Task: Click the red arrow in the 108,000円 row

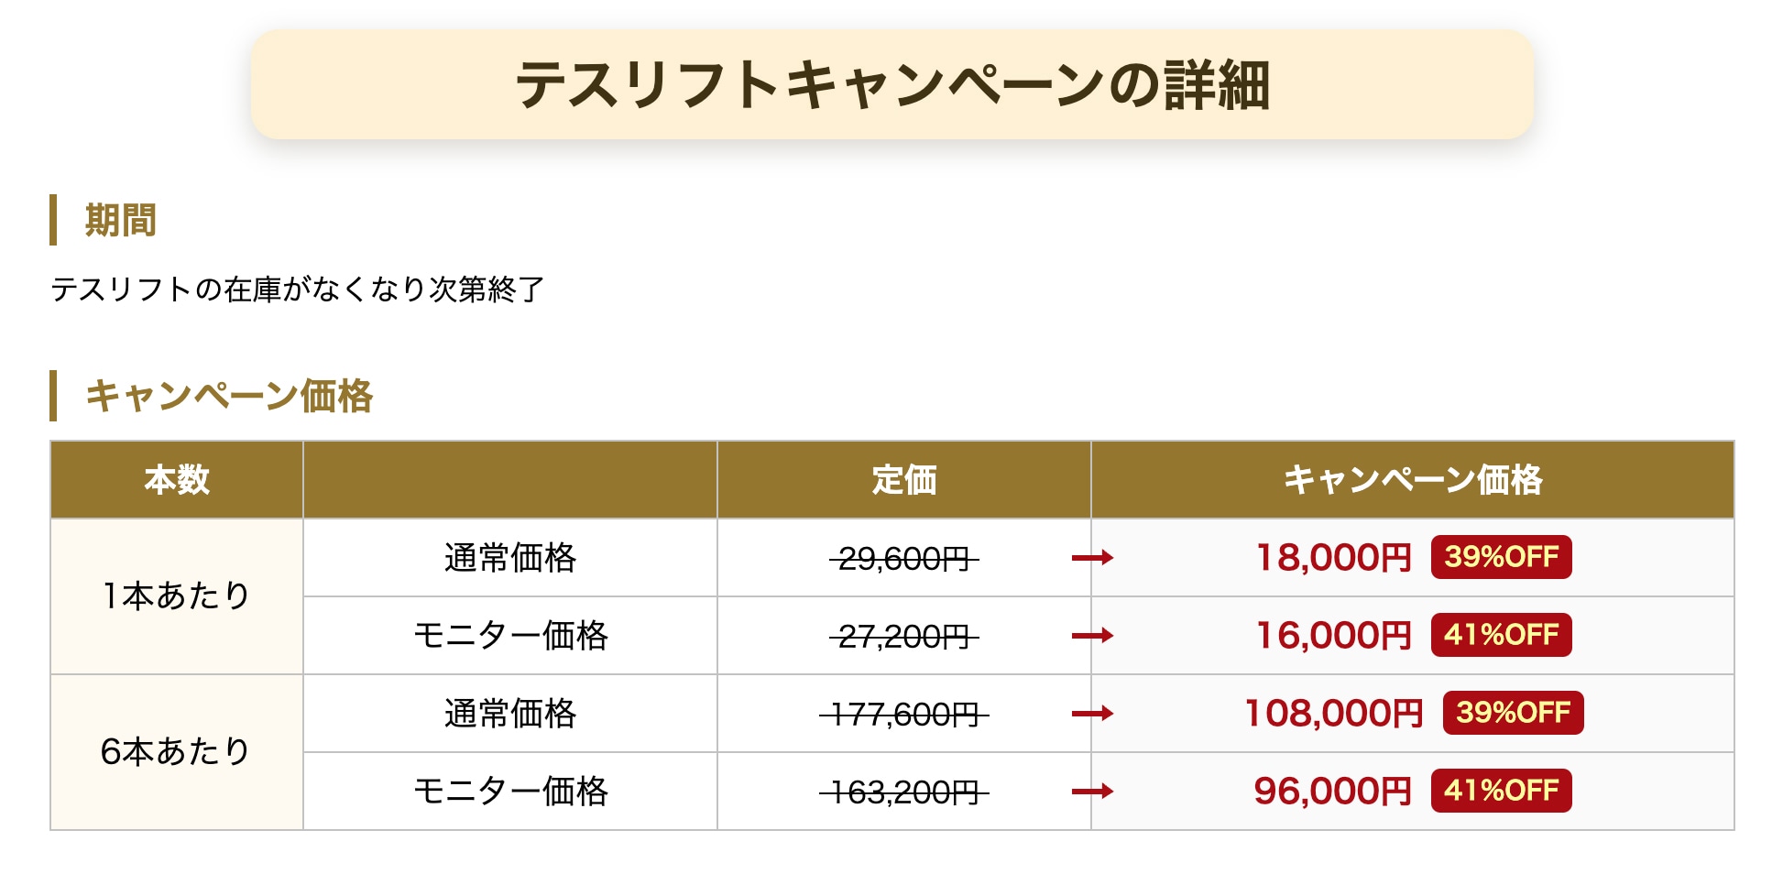Action: [1092, 713]
